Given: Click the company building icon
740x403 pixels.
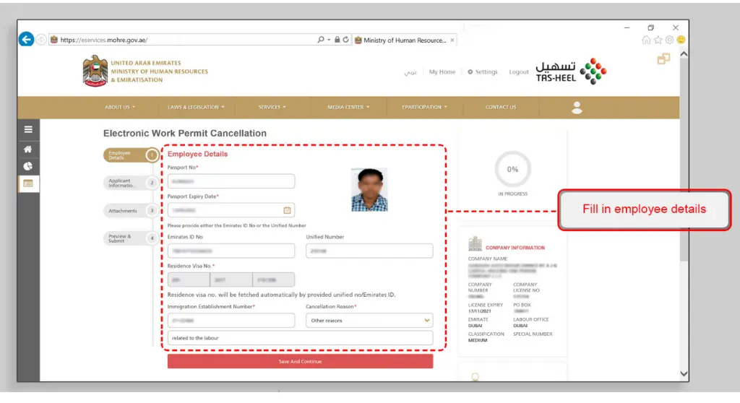Looking at the screenshot, I should pos(475,244).
